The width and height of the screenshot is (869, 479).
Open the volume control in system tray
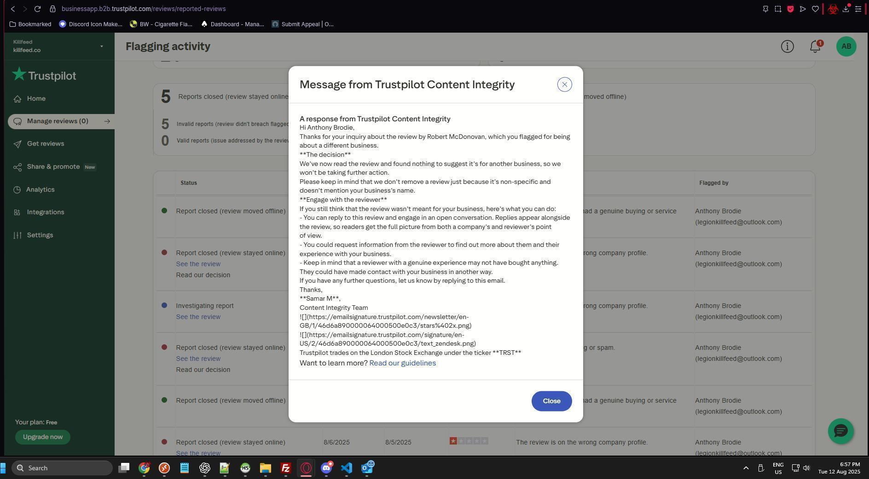806,468
